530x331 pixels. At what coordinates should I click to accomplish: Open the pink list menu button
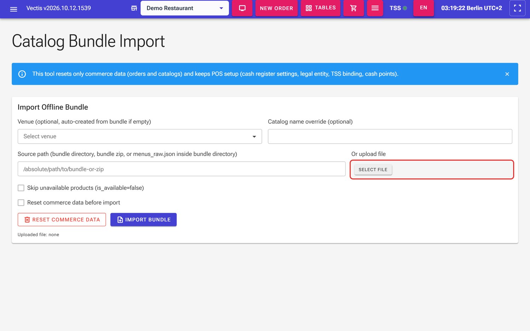(x=375, y=8)
